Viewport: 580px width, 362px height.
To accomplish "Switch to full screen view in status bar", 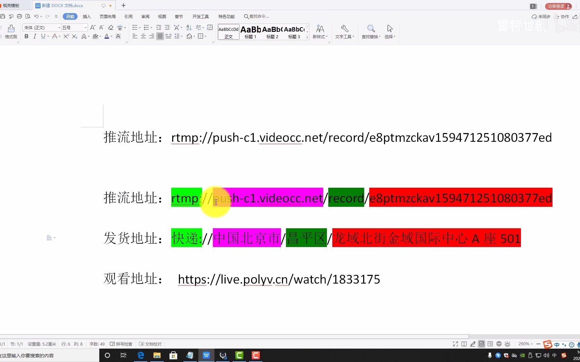I will pos(455,344).
